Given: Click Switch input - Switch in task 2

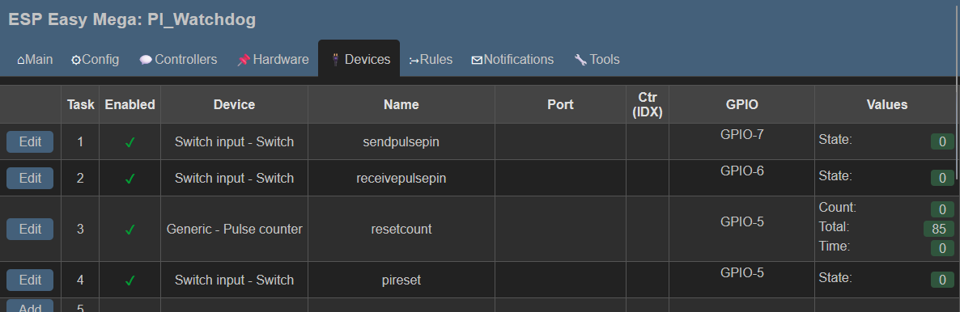Looking at the screenshot, I should pyautogui.click(x=235, y=178).
